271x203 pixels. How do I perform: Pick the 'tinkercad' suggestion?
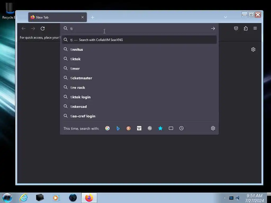[x=139, y=107]
